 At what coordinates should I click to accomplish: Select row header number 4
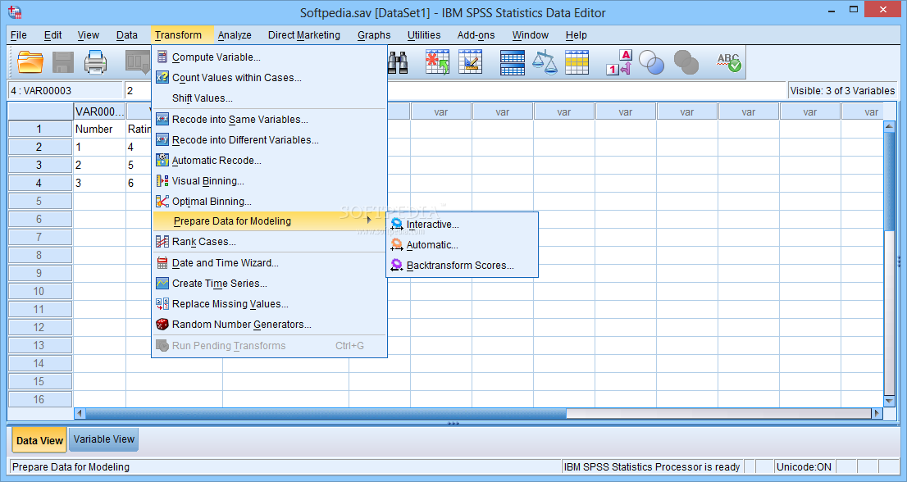(x=39, y=183)
